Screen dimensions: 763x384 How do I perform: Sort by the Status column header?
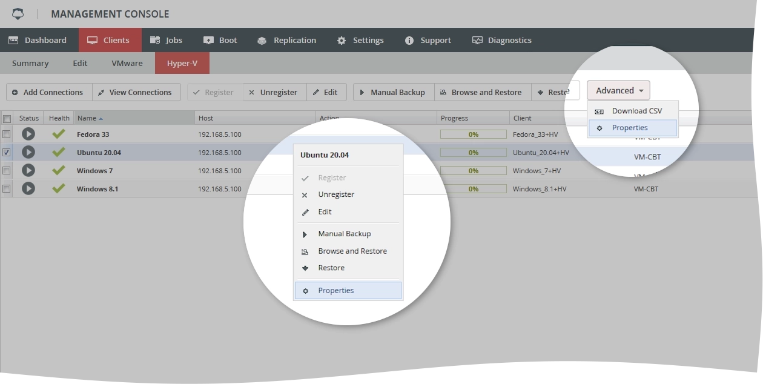tap(28, 118)
